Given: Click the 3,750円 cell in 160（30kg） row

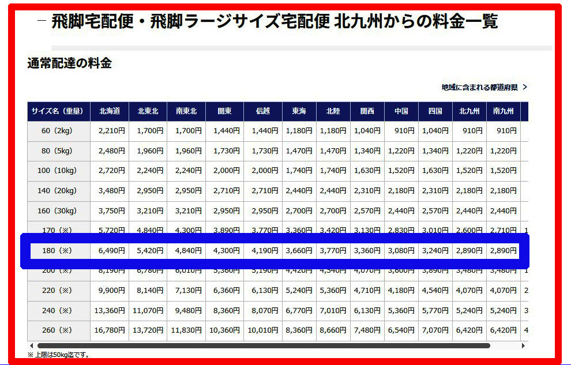Looking at the screenshot, I should click(110, 211).
